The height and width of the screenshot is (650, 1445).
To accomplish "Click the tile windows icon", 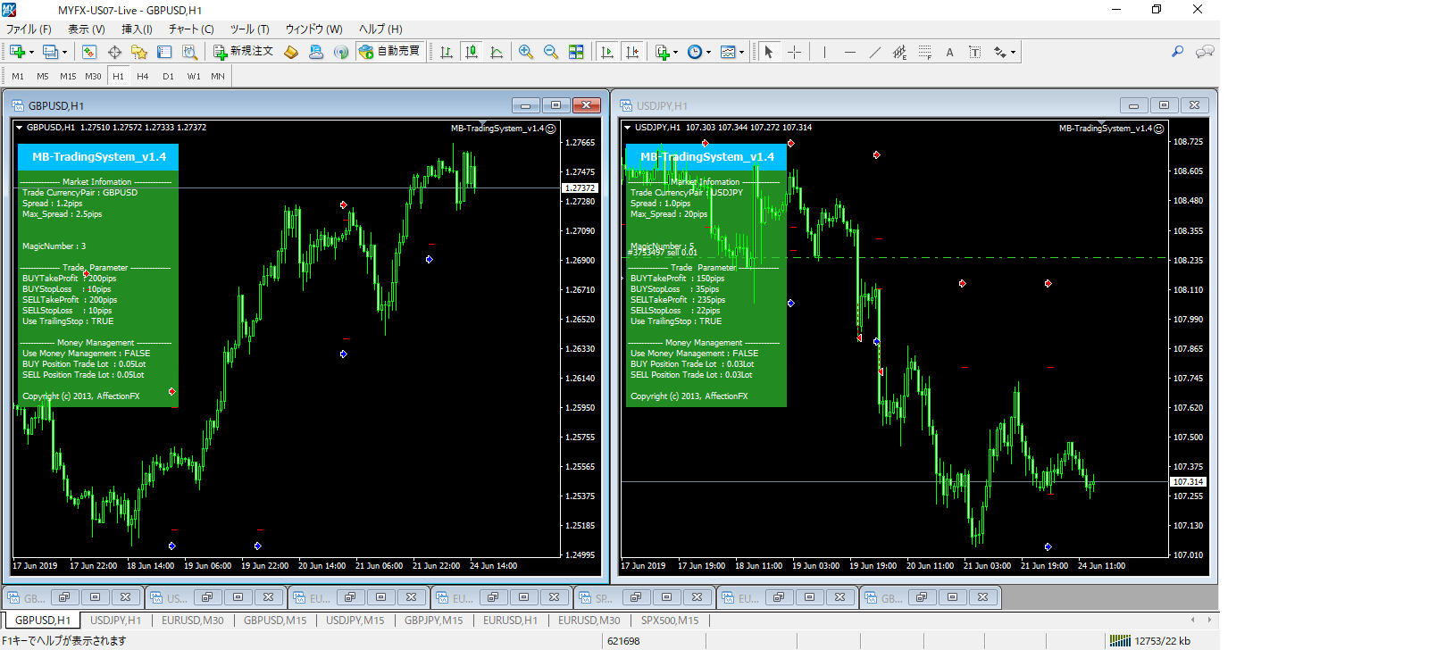I will [576, 52].
